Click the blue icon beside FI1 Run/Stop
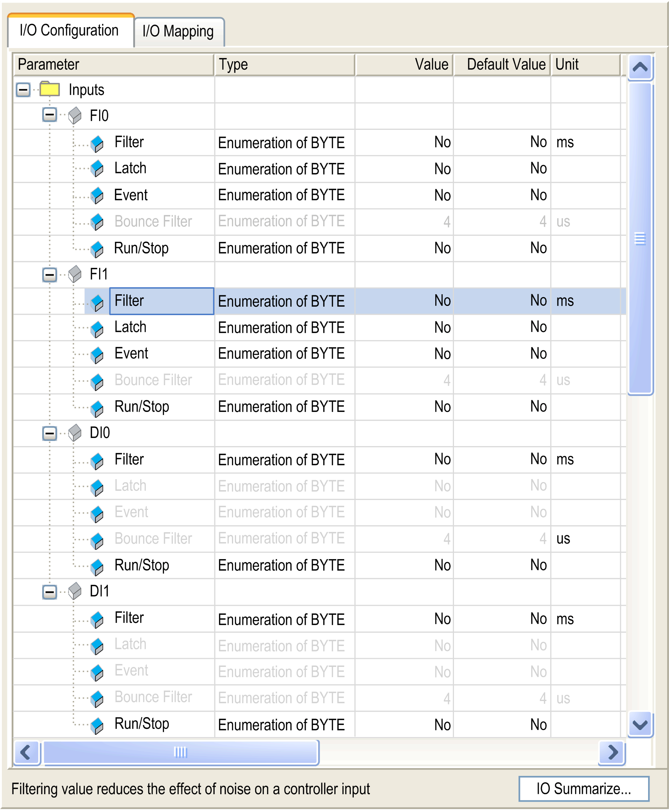The height and width of the screenshot is (810, 669). click(97, 408)
